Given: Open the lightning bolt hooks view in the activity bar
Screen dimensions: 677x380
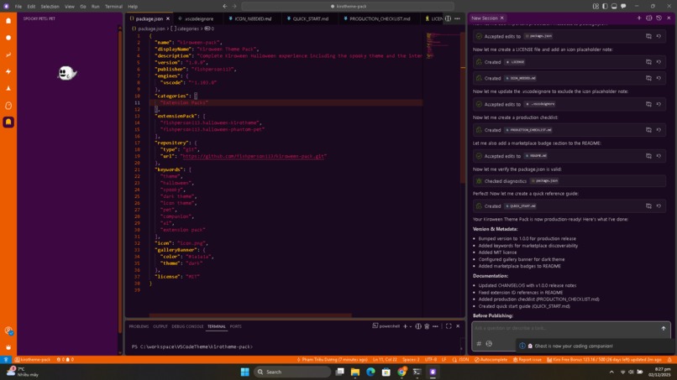Looking at the screenshot, I should tap(8, 71).
